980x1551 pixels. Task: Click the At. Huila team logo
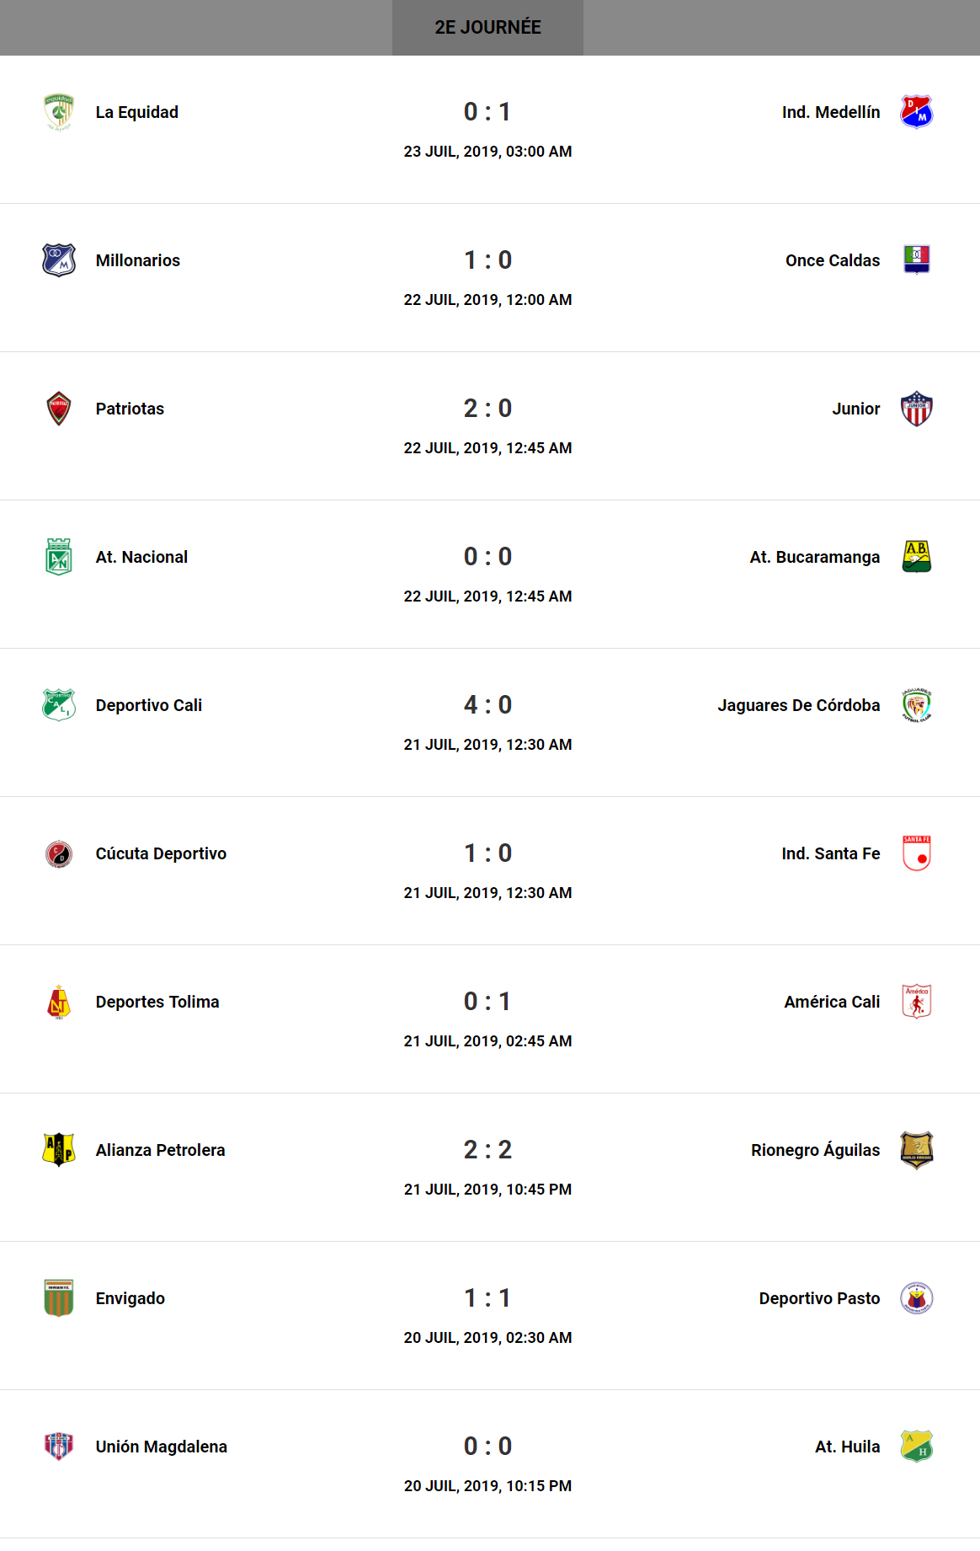pyautogui.click(x=916, y=1447)
